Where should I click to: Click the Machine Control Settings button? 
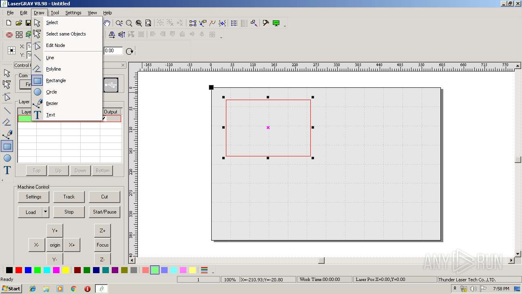click(x=33, y=197)
